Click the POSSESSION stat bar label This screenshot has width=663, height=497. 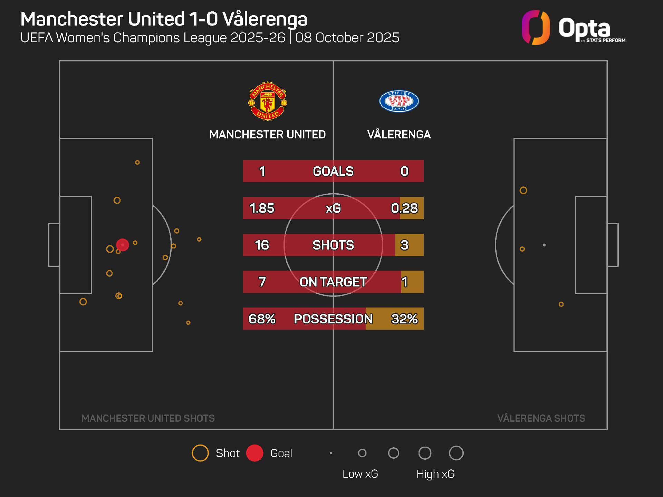[x=333, y=319]
